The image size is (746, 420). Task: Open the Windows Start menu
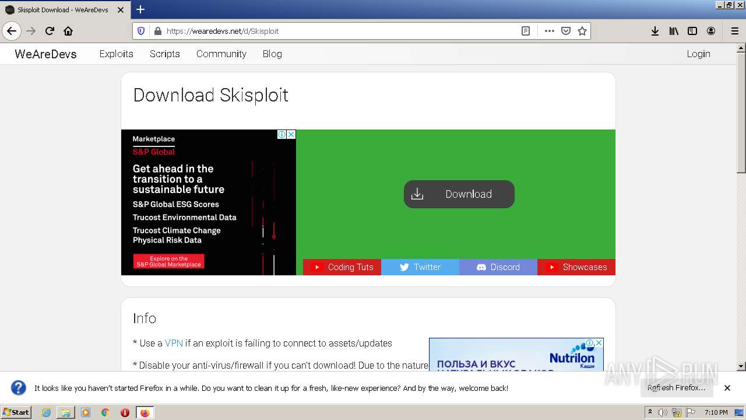pyautogui.click(x=16, y=412)
